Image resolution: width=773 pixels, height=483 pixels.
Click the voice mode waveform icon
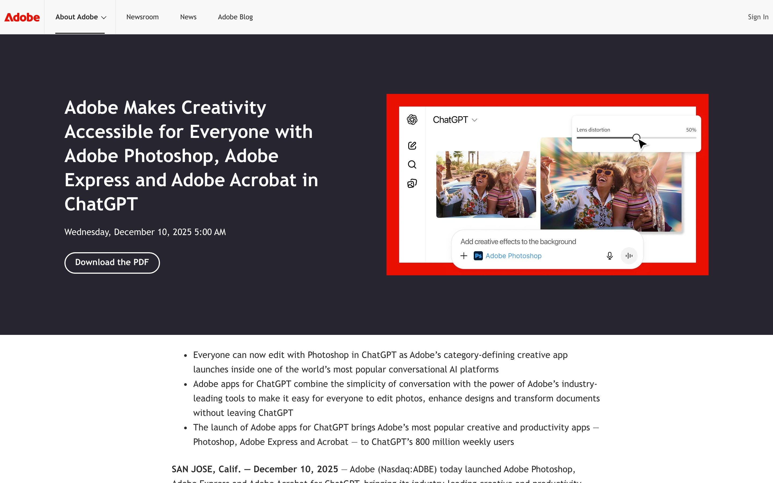point(629,255)
